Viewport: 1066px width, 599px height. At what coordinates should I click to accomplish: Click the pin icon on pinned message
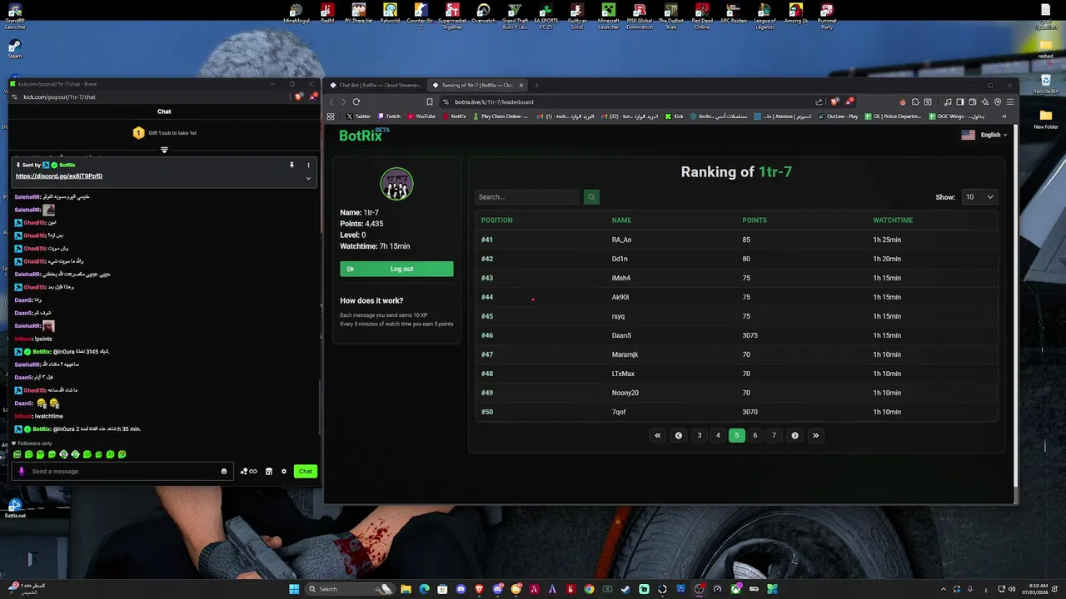point(291,165)
